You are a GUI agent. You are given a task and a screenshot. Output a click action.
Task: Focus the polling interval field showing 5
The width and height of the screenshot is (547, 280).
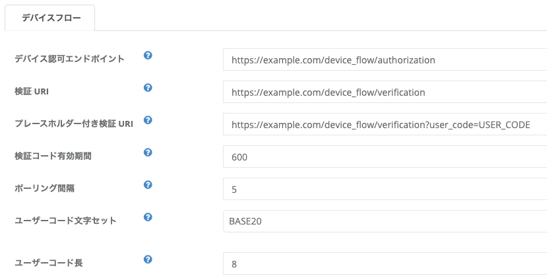click(385, 190)
